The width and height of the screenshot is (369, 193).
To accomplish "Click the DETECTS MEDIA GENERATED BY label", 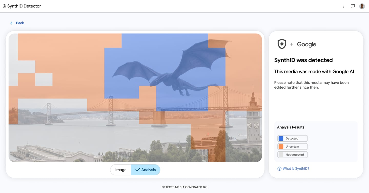I will [x=184, y=187].
